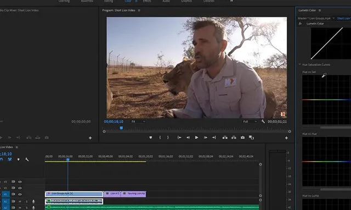
Task: Click the Short Lion sequence link in Lumetri
Action: (344, 18)
